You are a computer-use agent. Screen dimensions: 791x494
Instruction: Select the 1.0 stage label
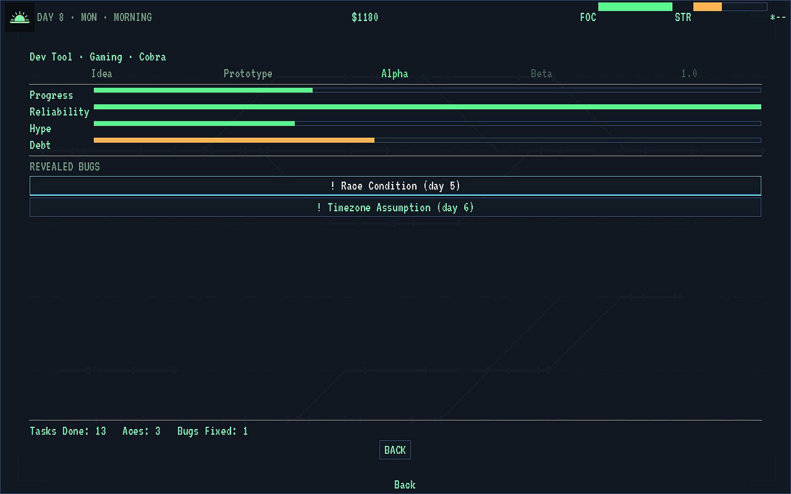[x=689, y=74]
